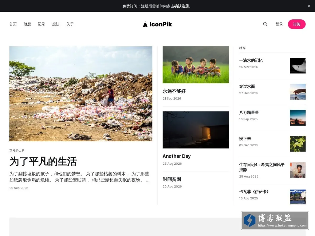Click the 25 Mar 2026 date
The image size is (315, 236).
[249, 67]
